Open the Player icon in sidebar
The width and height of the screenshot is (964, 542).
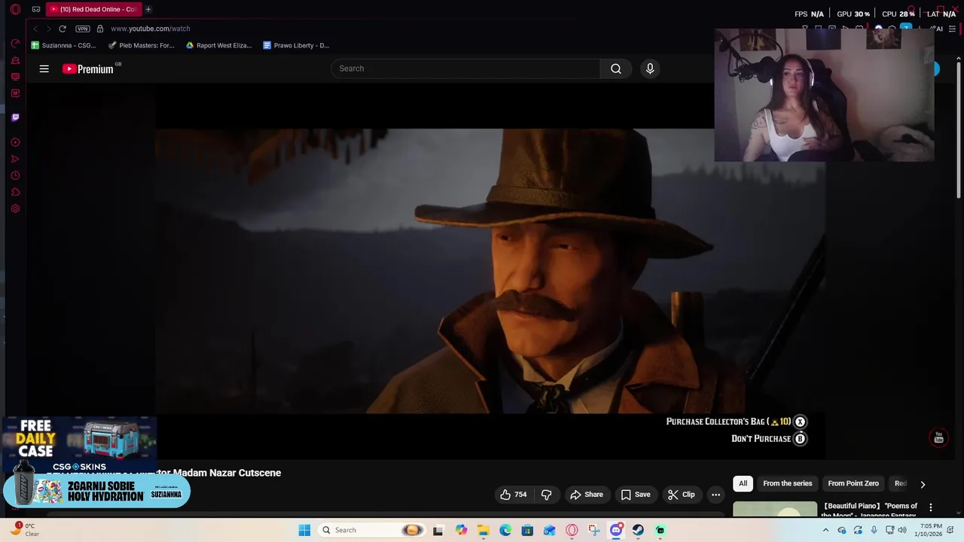pos(15,142)
